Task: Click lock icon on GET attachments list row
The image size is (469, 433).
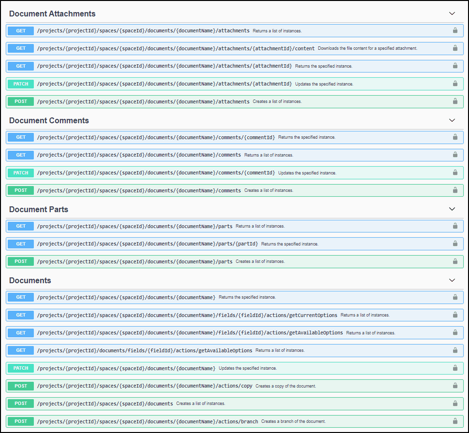Action: pos(455,30)
